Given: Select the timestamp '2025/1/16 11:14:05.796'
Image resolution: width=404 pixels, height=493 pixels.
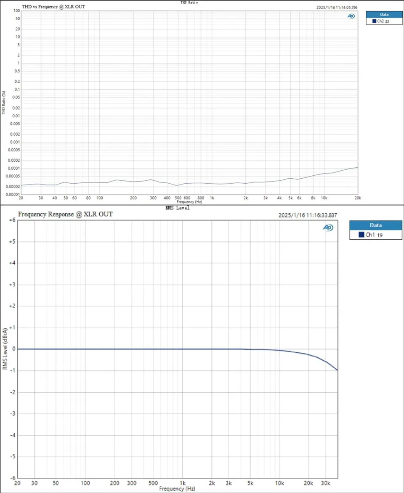Looking at the screenshot, I should click(337, 7).
